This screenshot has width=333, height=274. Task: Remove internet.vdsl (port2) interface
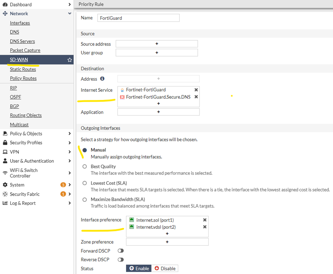[205, 227]
